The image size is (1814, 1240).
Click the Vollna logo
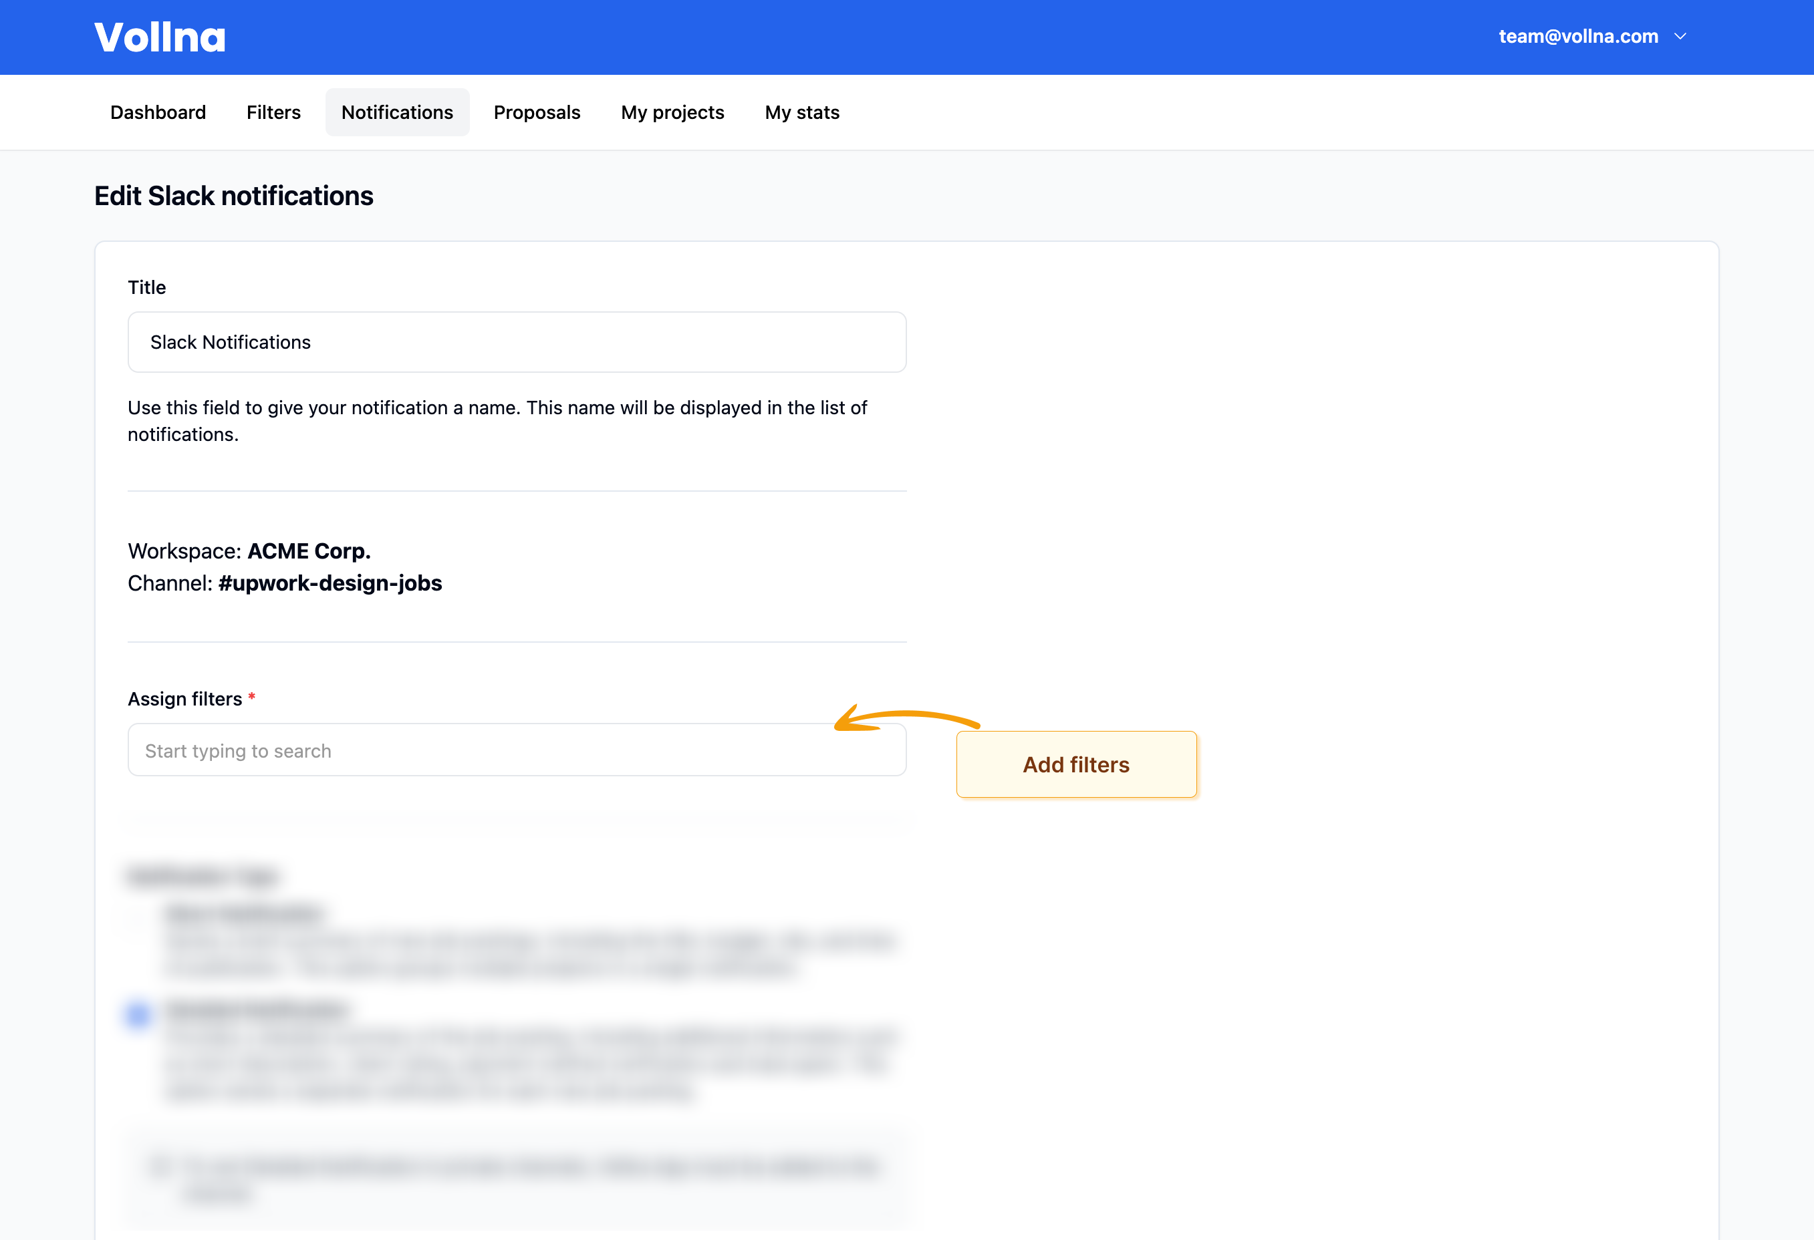click(x=160, y=37)
